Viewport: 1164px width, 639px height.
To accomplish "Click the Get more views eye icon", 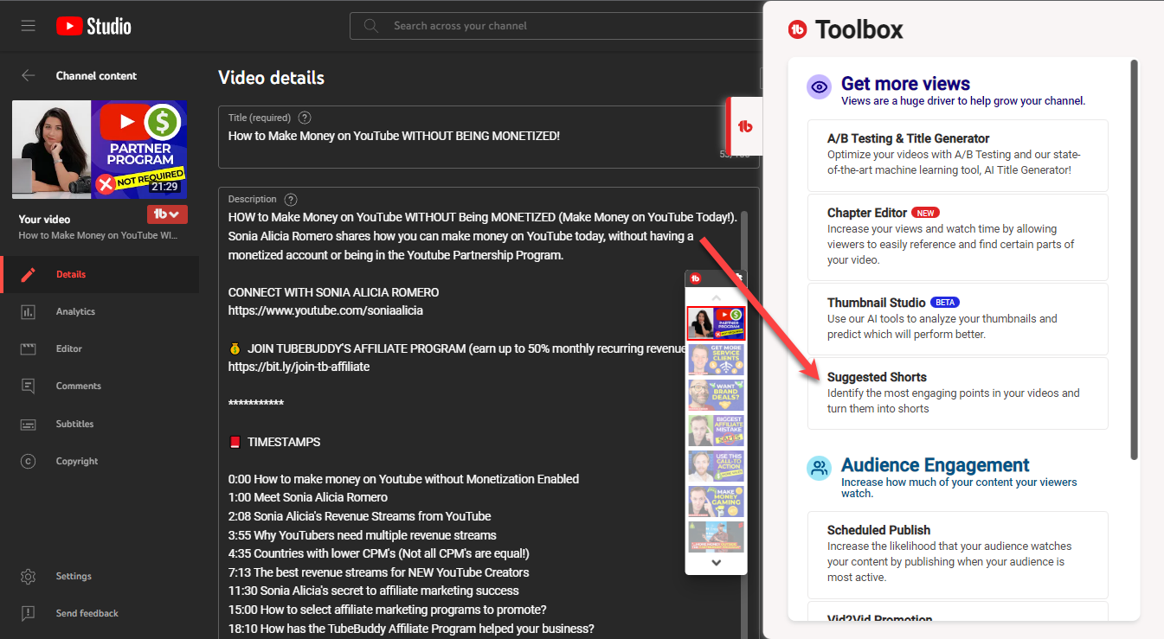I will pos(819,86).
